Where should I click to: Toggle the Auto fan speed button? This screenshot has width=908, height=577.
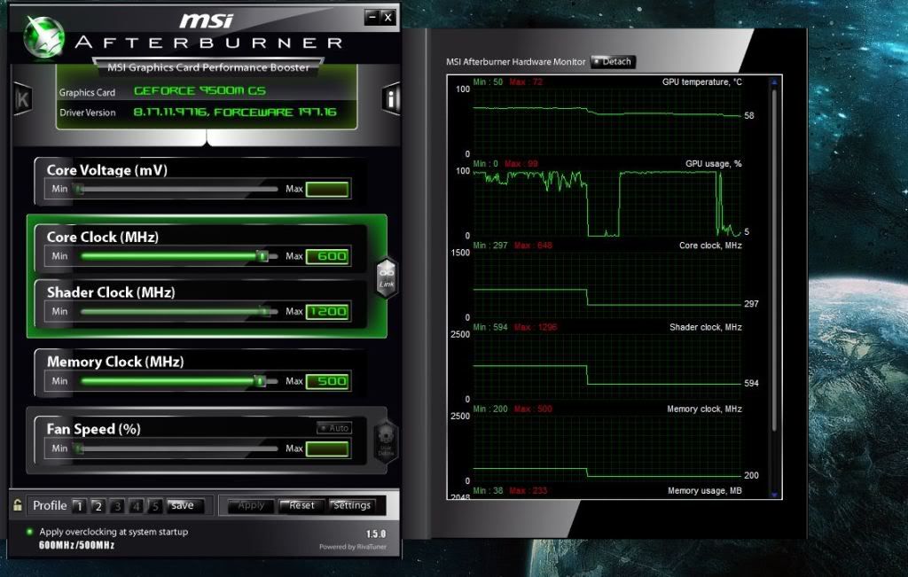334,428
